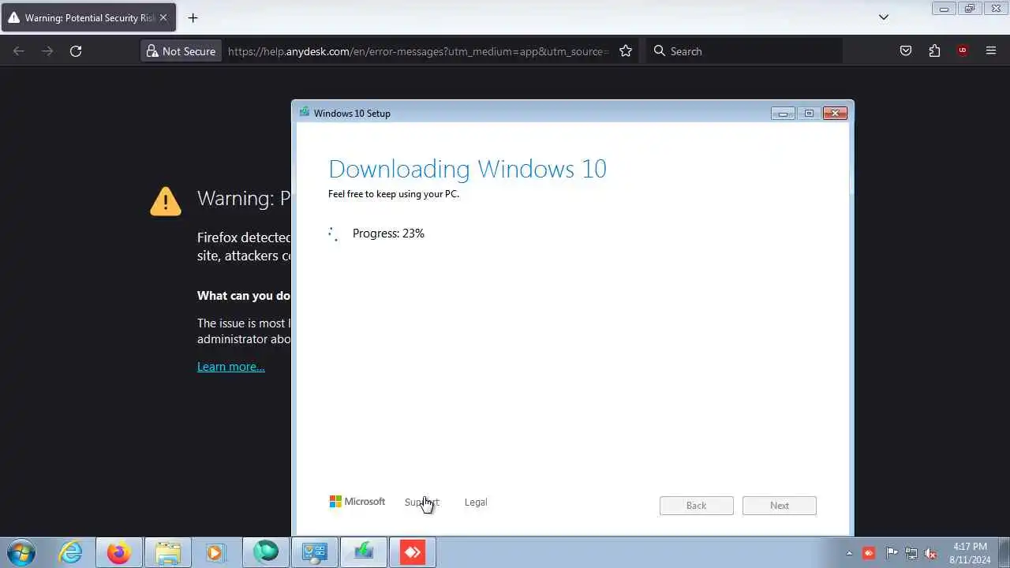The width and height of the screenshot is (1010, 568).
Task: Switch to AnyDesk in the taskbar
Action: 413,552
